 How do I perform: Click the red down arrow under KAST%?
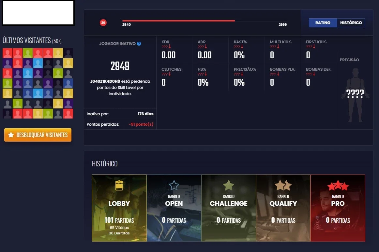pyautogui.click(x=242, y=46)
